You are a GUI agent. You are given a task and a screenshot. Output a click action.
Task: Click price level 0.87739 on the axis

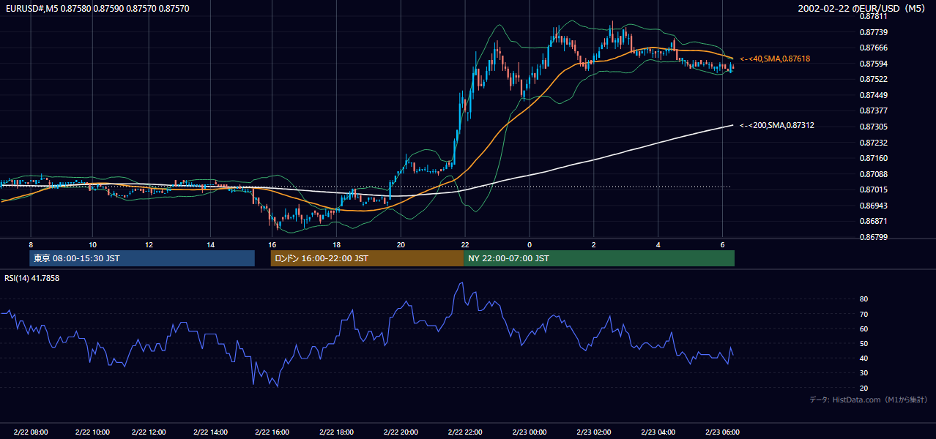click(x=873, y=32)
